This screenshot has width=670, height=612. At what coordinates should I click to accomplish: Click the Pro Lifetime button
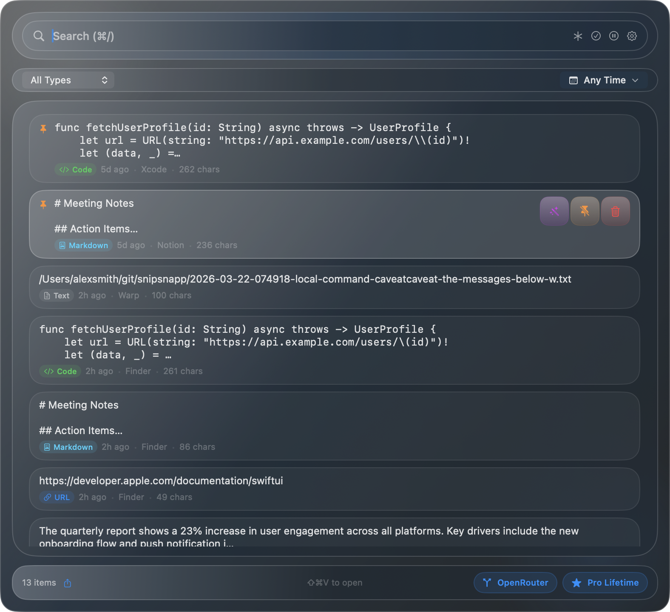(605, 583)
